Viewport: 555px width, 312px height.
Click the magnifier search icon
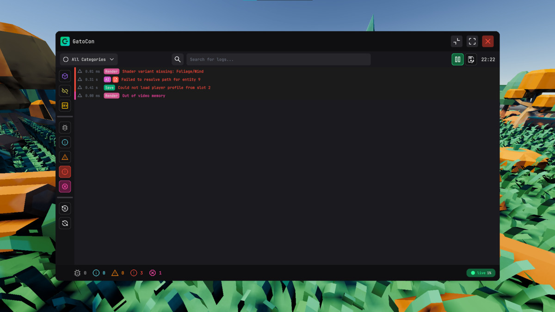click(178, 59)
